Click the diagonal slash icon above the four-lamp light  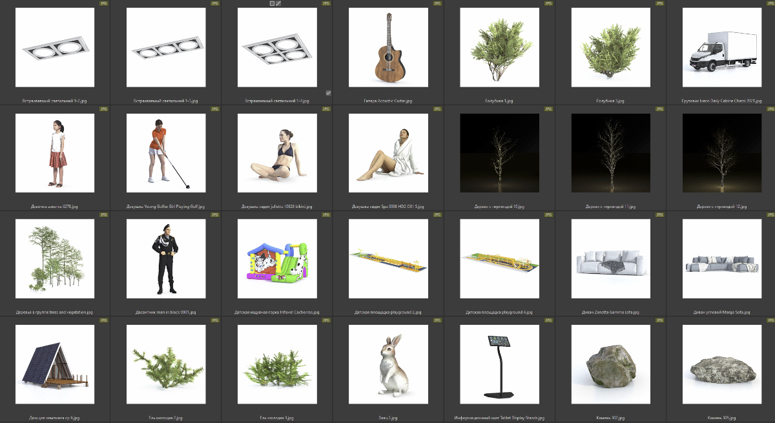[279, 3]
